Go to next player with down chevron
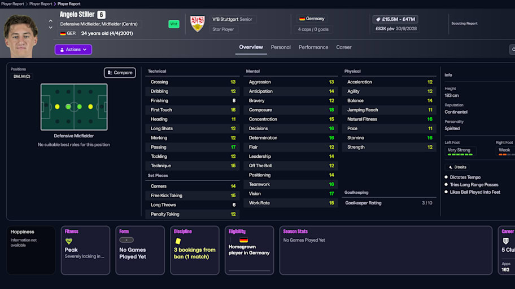Viewport: 515px width, 289px height. (51, 28)
